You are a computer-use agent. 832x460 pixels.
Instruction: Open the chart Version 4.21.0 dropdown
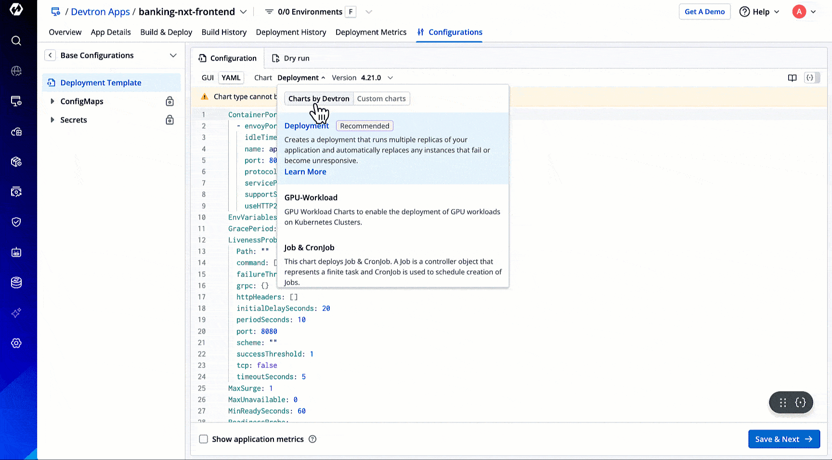(377, 78)
